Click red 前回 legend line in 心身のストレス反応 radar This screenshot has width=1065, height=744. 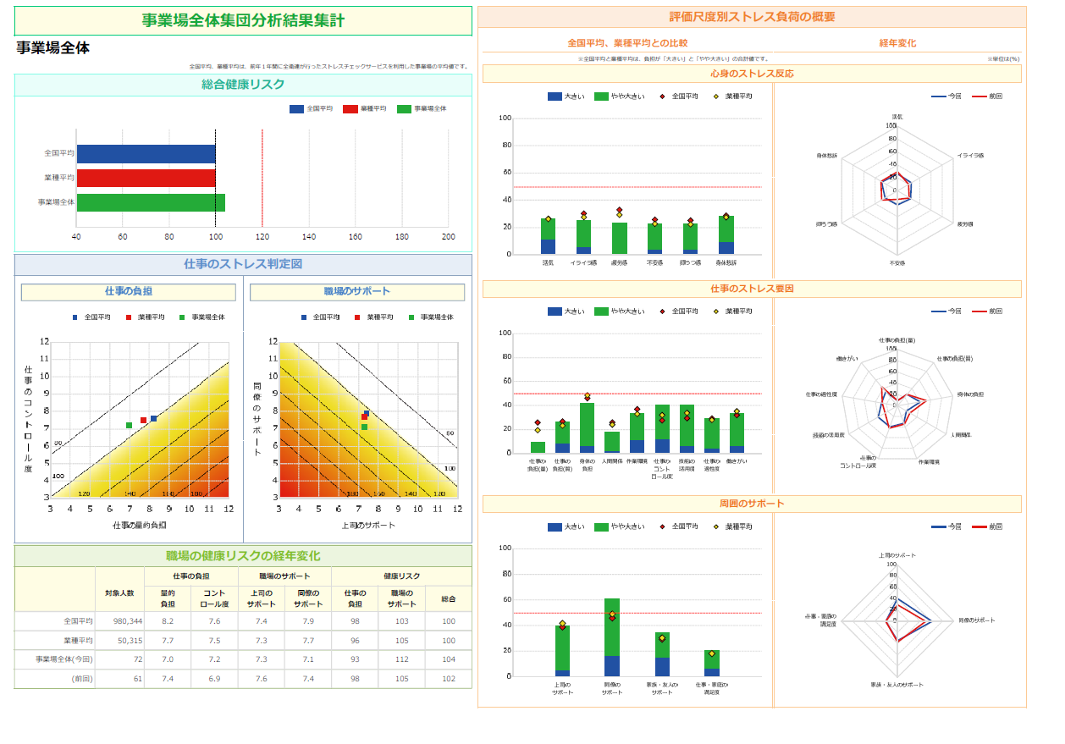coord(979,96)
